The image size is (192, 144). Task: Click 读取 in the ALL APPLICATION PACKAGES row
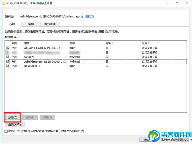[72, 48]
